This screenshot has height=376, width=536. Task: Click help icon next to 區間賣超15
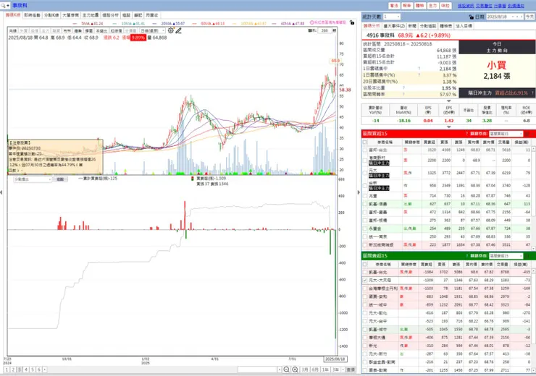point(466,255)
